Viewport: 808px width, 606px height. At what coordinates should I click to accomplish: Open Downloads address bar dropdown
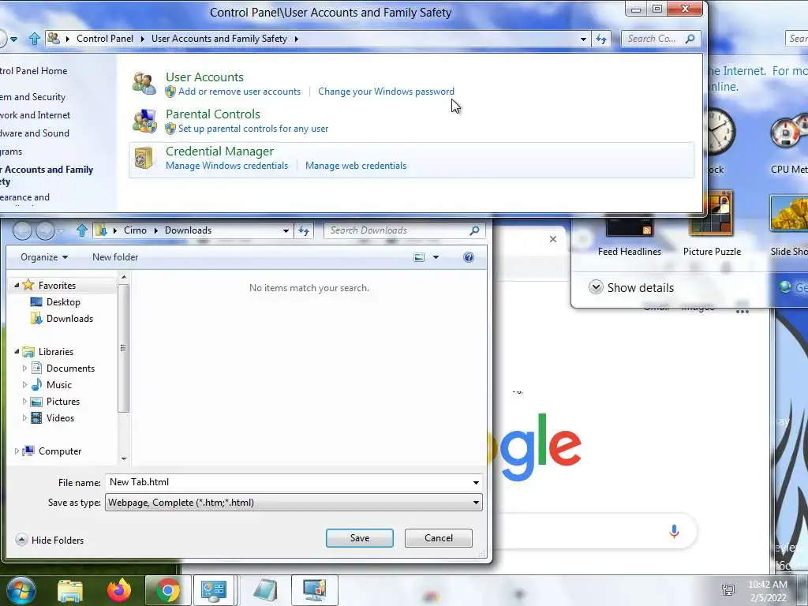point(286,231)
